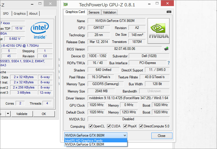Toggle the OpenCL checkbox
The height and width of the screenshot is (149, 217).
91,126
